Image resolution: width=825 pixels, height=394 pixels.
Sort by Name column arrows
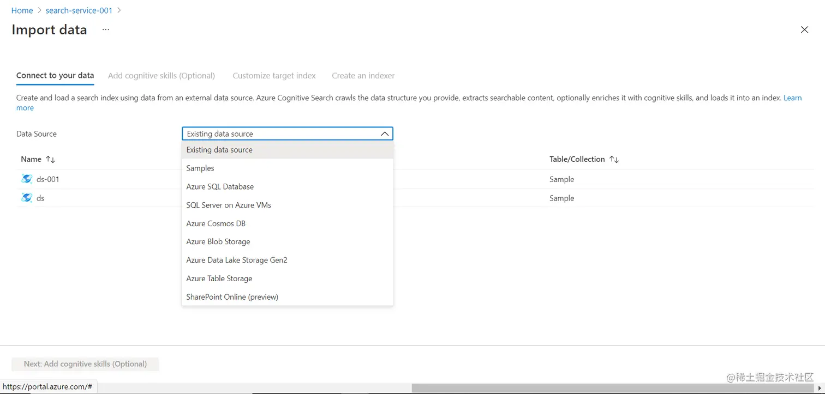(x=50, y=159)
